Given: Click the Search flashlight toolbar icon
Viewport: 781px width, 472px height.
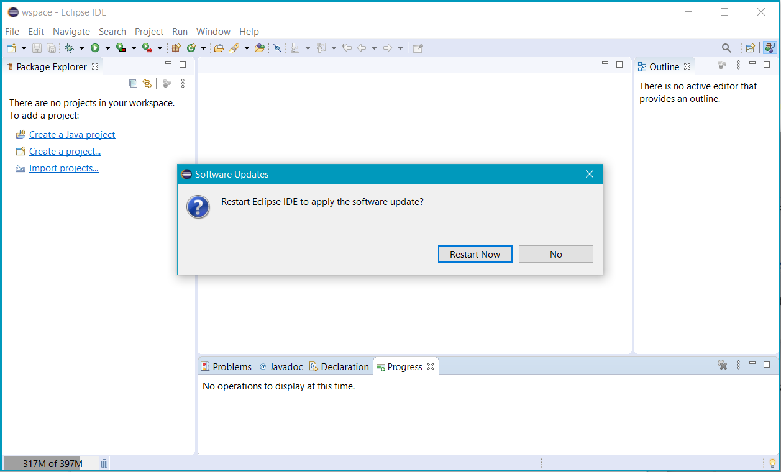Looking at the screenshot, I should pyautogui.click(x=234, y=48).
